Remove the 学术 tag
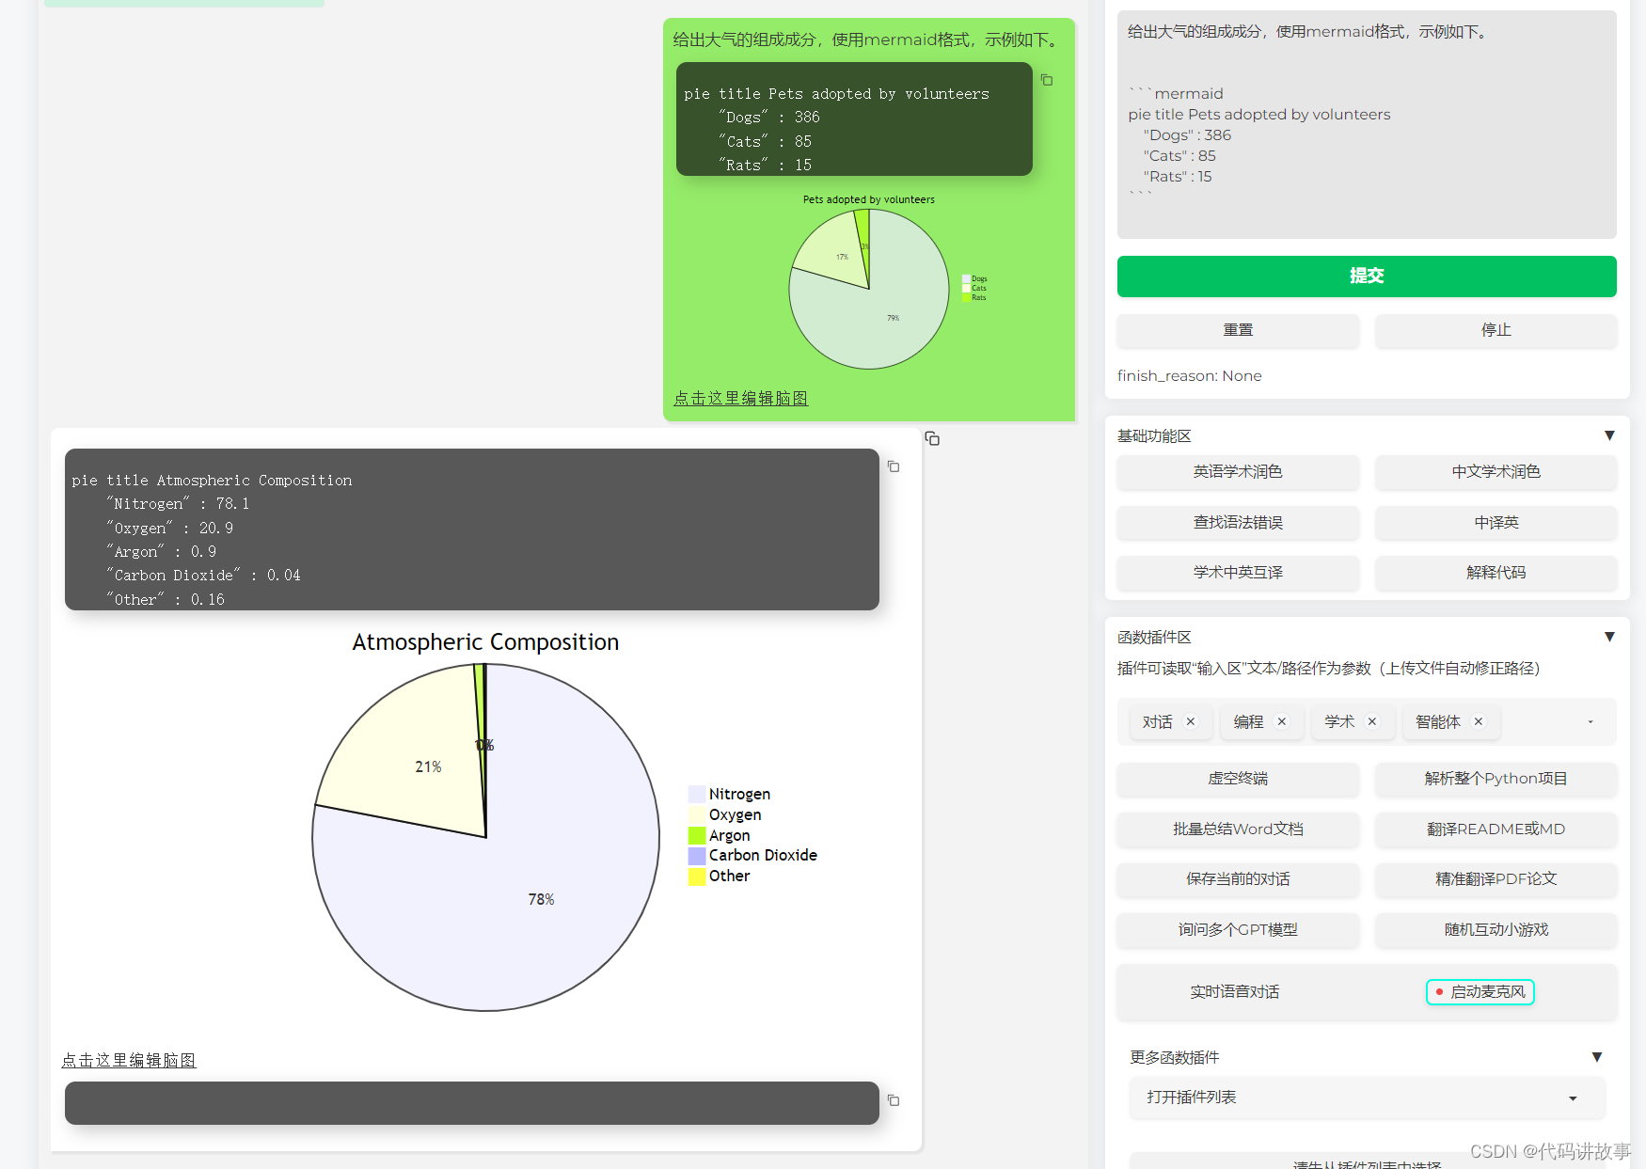 1372,721
